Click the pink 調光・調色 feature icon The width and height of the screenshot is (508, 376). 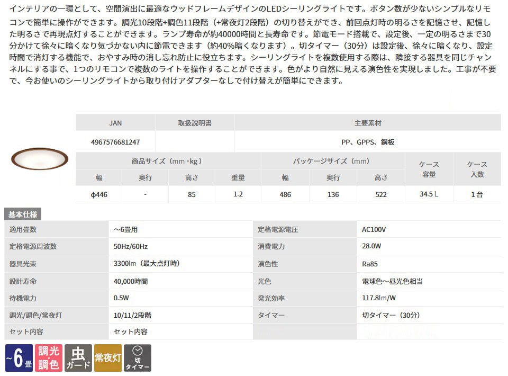(x=48, y=359)
